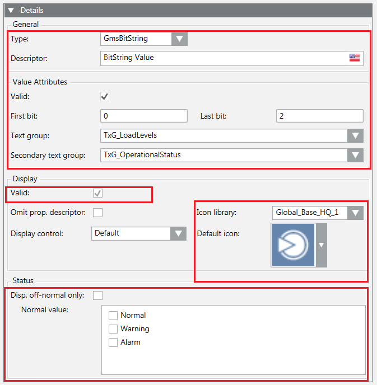Open the Icon library dropdown
The height and width of the screenshot is (385, 377).
[x=355, y=213]
